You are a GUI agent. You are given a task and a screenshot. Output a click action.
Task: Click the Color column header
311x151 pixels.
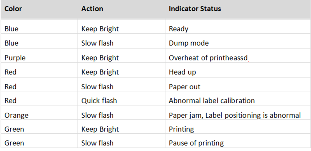click(x=13, y=9)
